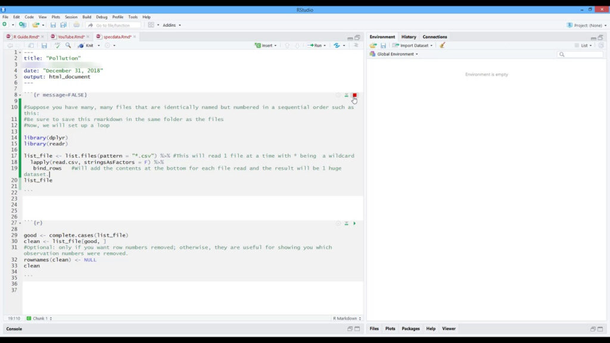Screen dimensions: 610x343
Task: Expand recent files arrow beside Open File
Action: [x=43, y=25]
